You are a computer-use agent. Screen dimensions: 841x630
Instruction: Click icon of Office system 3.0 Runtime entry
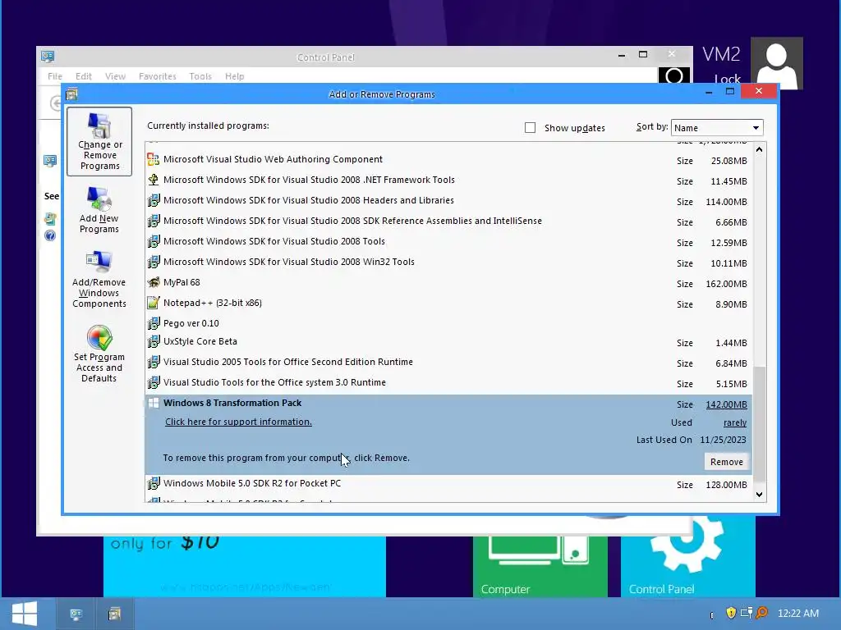(x=154, y=382)
